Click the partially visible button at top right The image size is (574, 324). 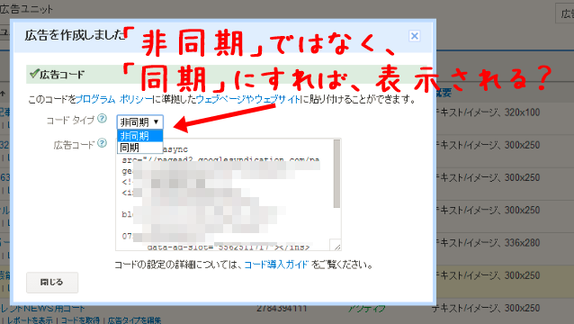(x=565, y=13)
